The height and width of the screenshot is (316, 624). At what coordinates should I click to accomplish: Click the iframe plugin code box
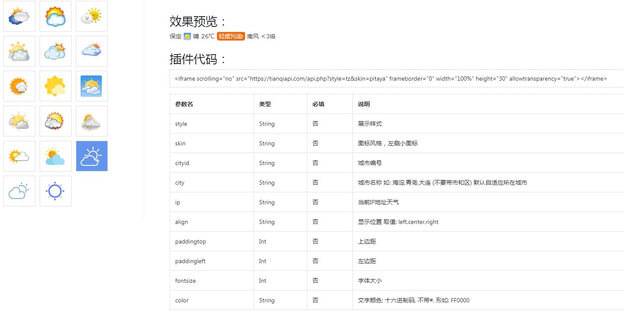[397, 78]
